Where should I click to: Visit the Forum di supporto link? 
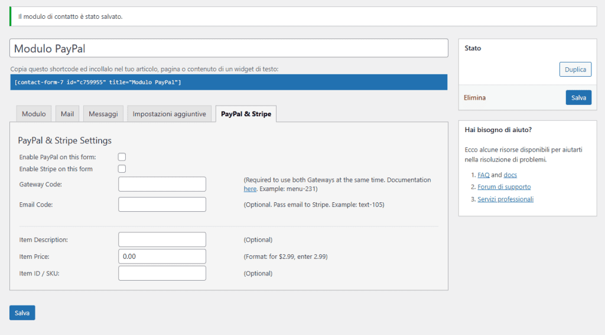504,187
